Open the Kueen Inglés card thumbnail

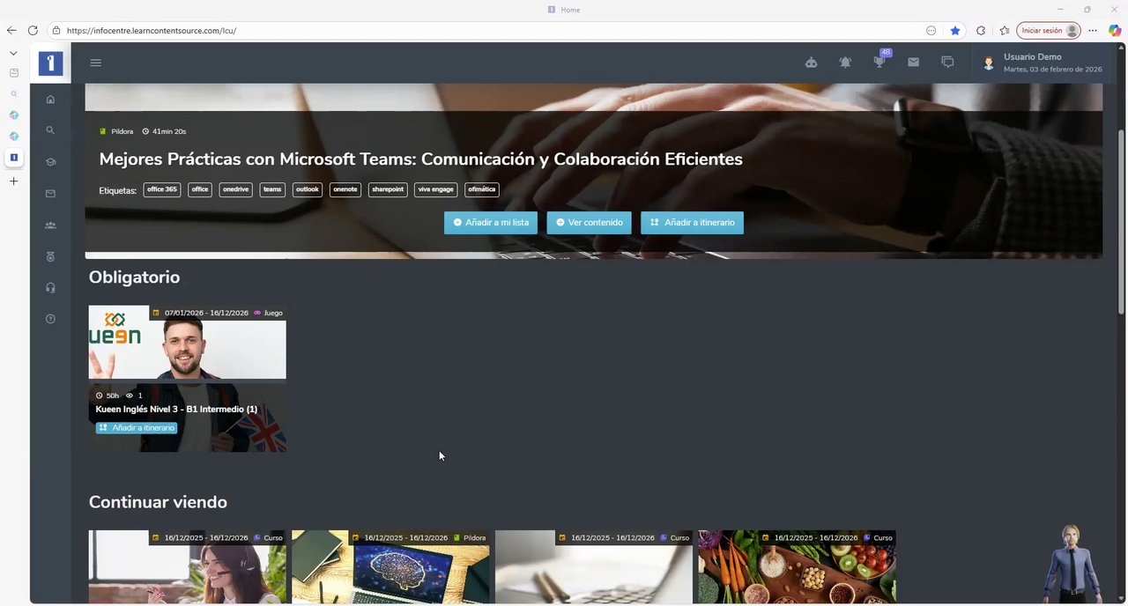click(188, 343)
